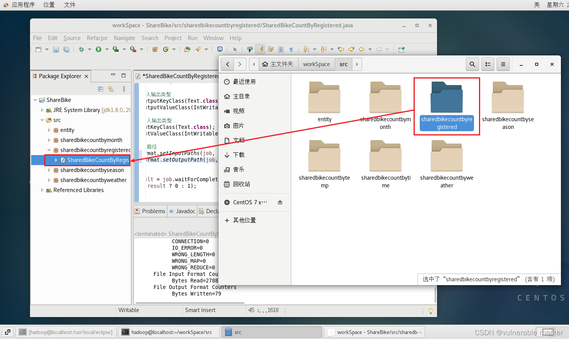This screenshot has width=569, height=339.
Task: Click the Coverage launch icon
Action: pyautogui.click(x=115, y=49)
